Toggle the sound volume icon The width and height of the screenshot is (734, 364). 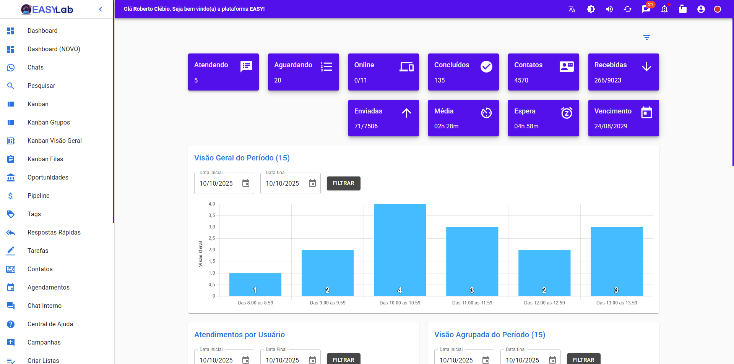click(x=609, y=9)
